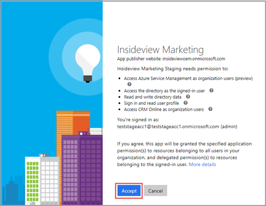Click the Cancel button

155,191
